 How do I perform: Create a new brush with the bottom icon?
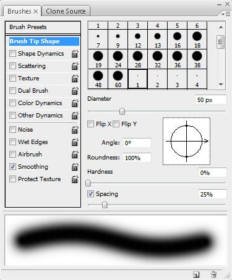pyautogui.click(x=196, y=274)
